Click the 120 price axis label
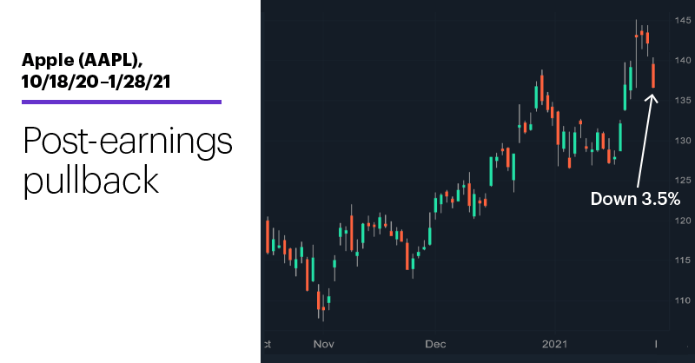Viewport: 695px width, 363px height. 683,221
